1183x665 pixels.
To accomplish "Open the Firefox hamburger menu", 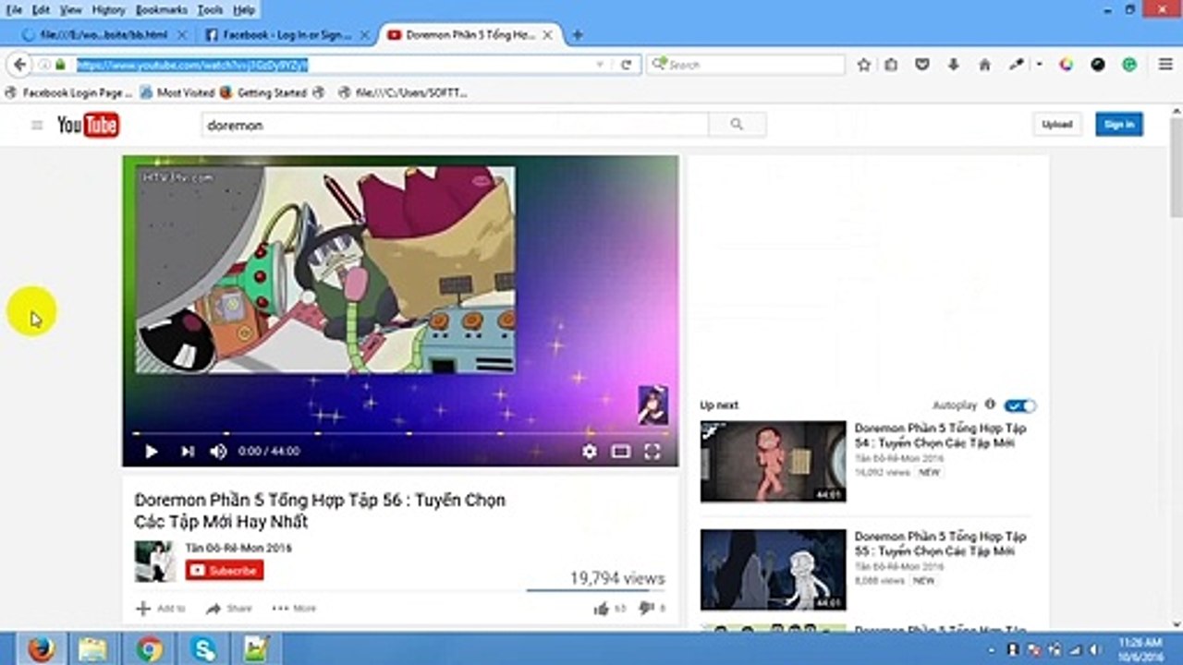I will point(1165,65).
